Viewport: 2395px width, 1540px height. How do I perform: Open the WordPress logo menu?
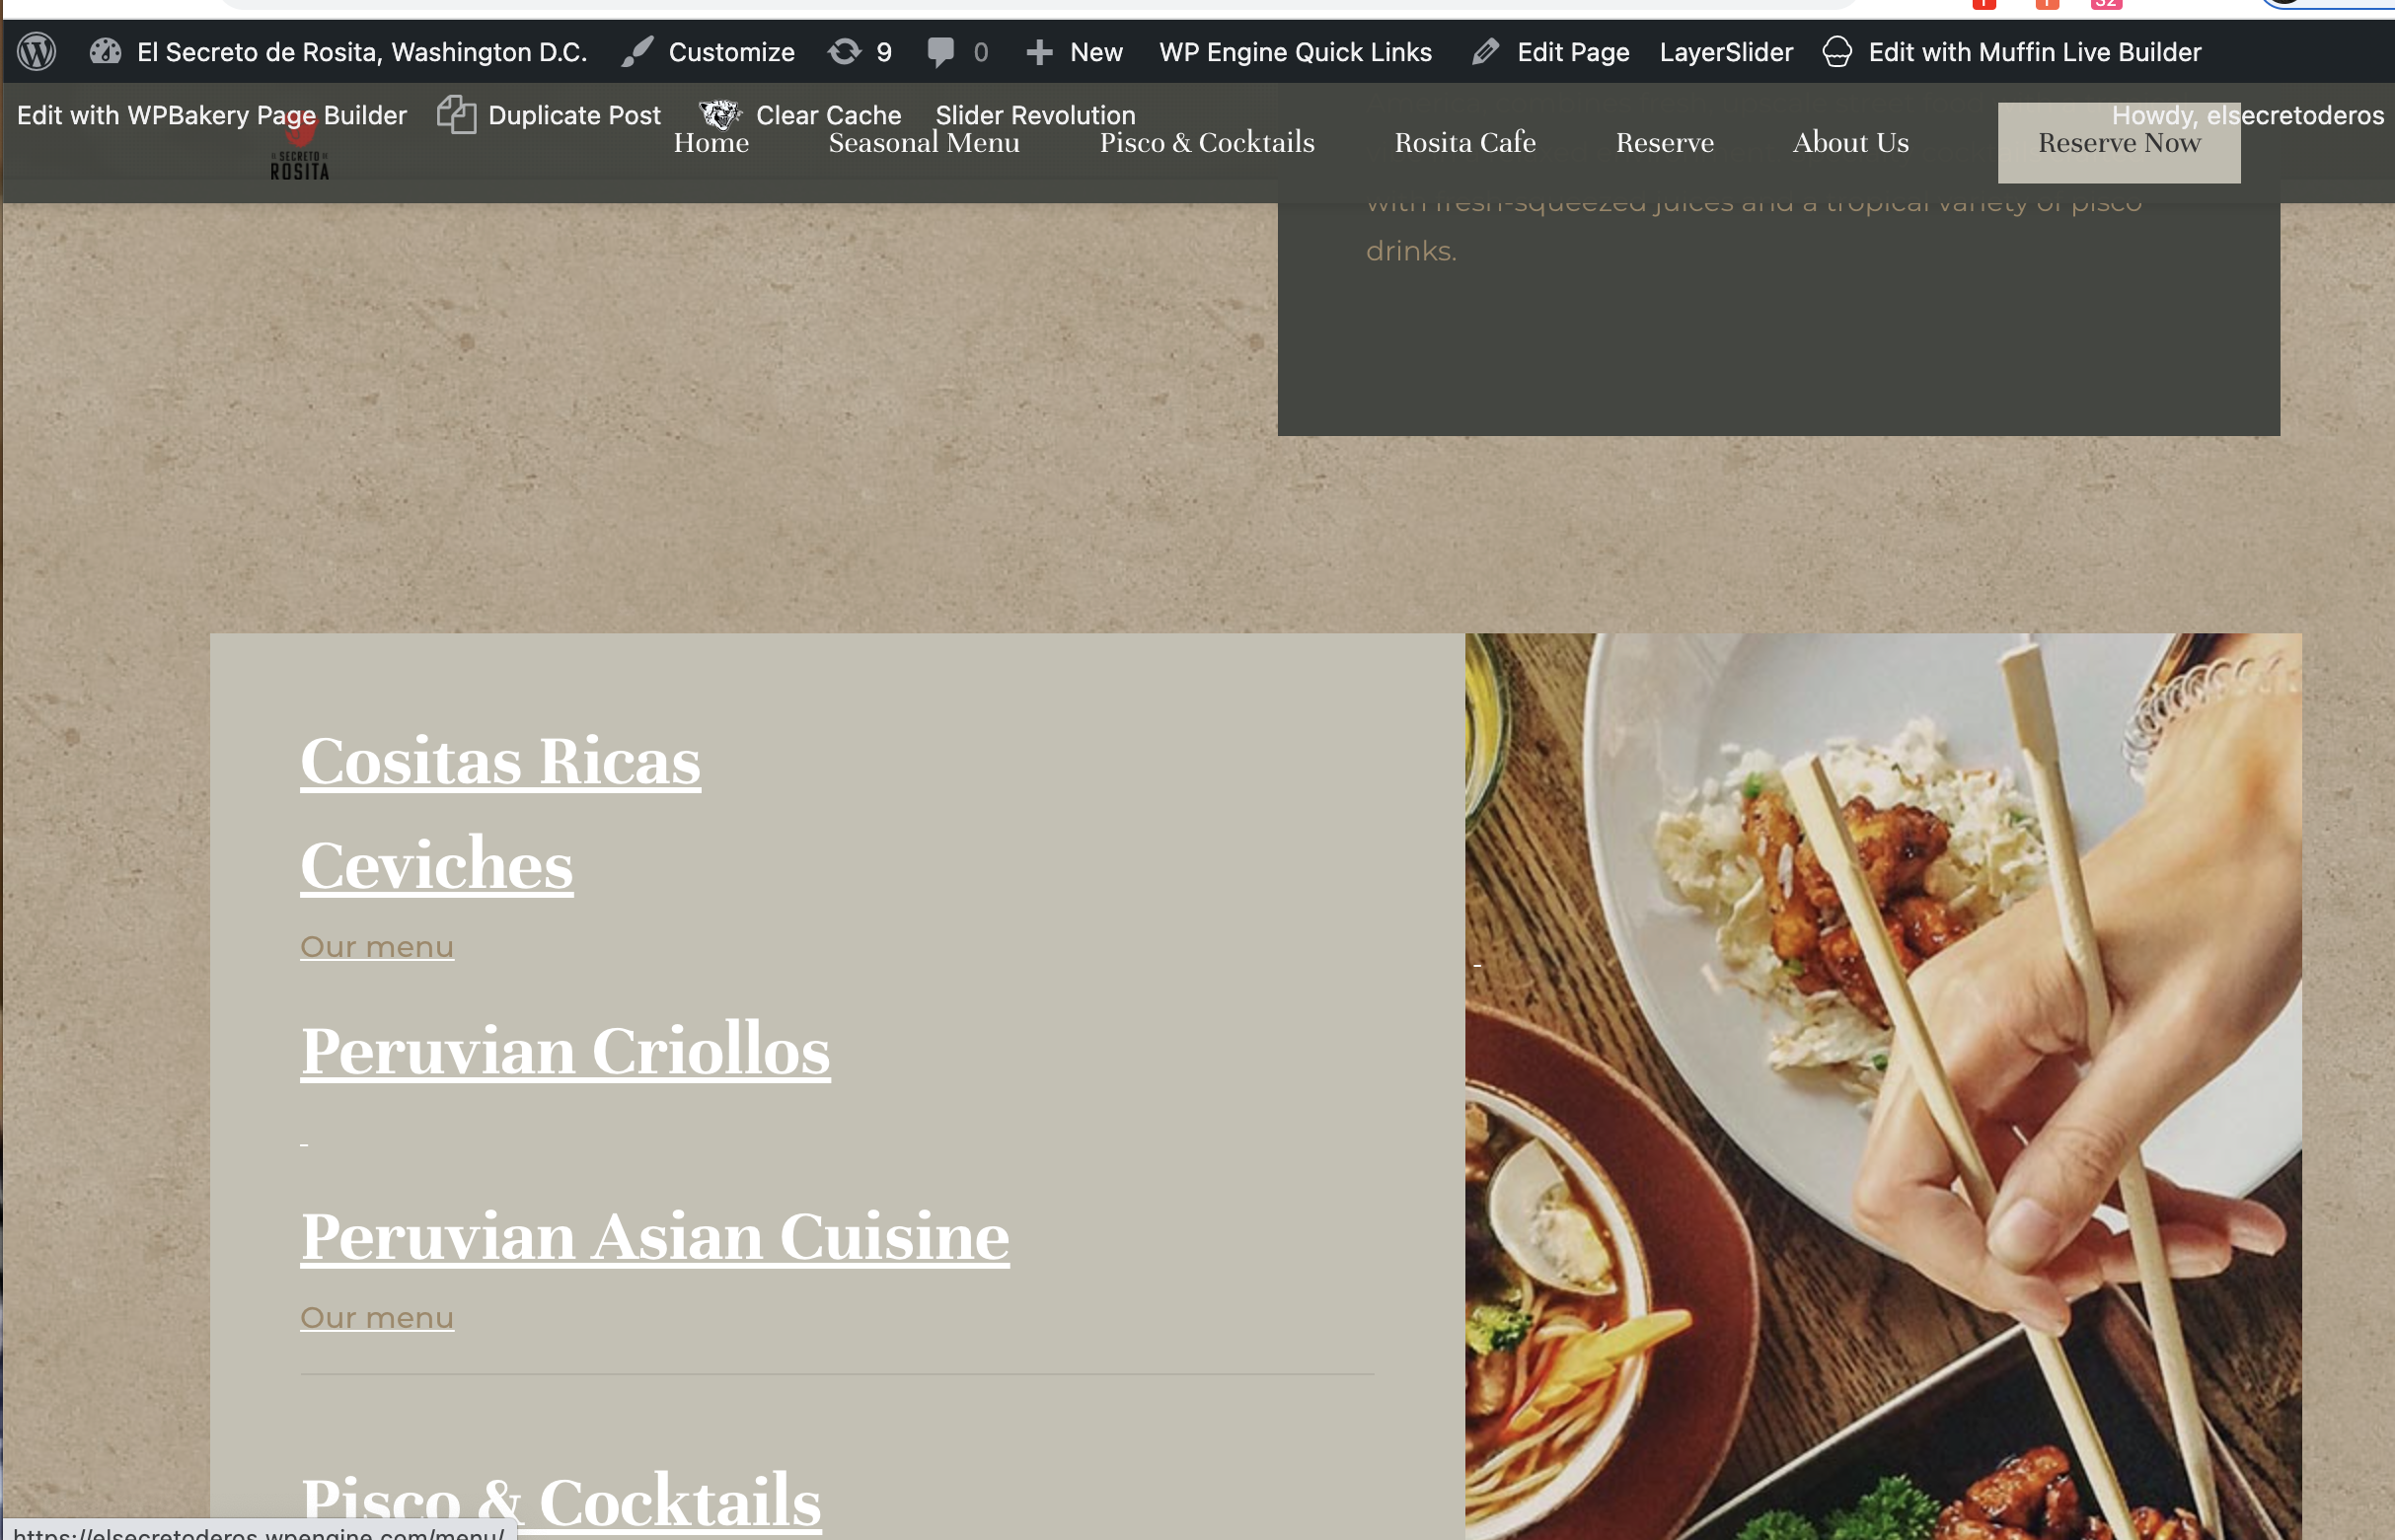[x=37, y=52]
